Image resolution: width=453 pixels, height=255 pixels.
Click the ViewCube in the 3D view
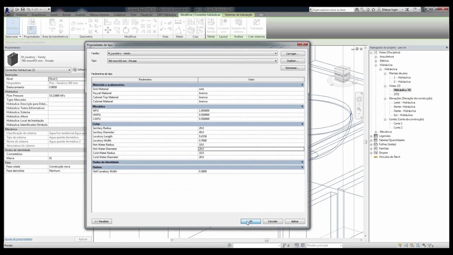tap(342, 74)
